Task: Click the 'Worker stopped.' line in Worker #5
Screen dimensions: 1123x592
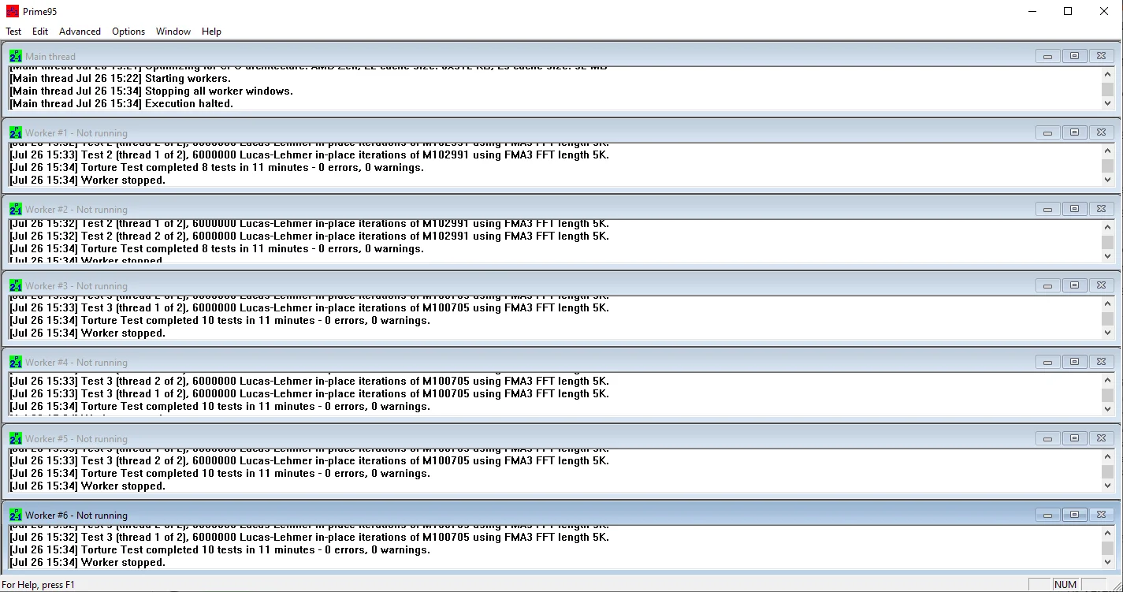Action: 87,486
